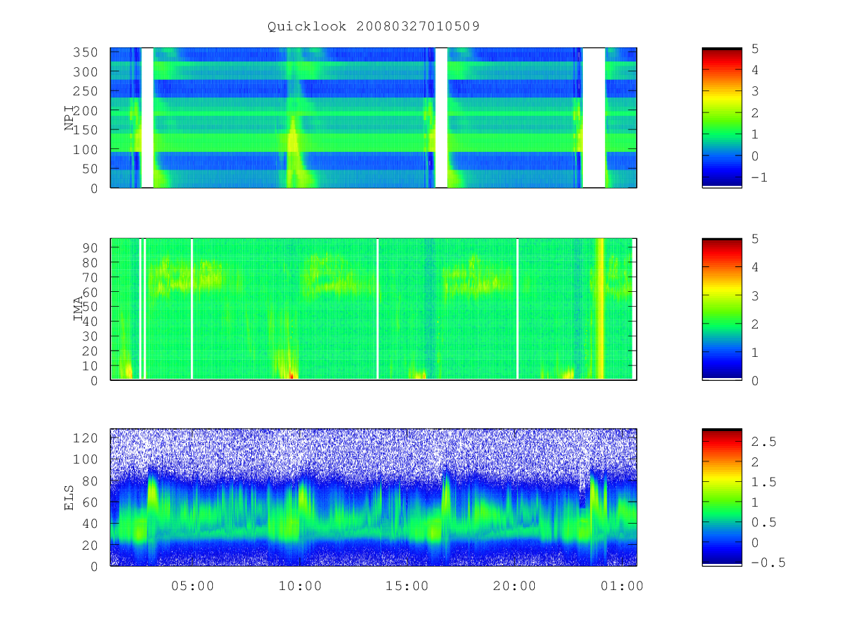The width and height of the screenshot is (849, 636).
Task: Click the NPI panel color bar
Action: point(722,118)
